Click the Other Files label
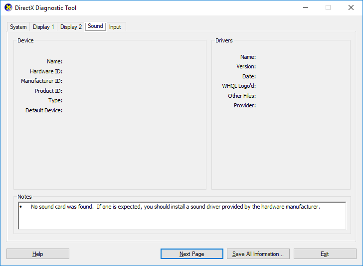Image resolution: width=363 pixels, height=266 pixels. 242,96
